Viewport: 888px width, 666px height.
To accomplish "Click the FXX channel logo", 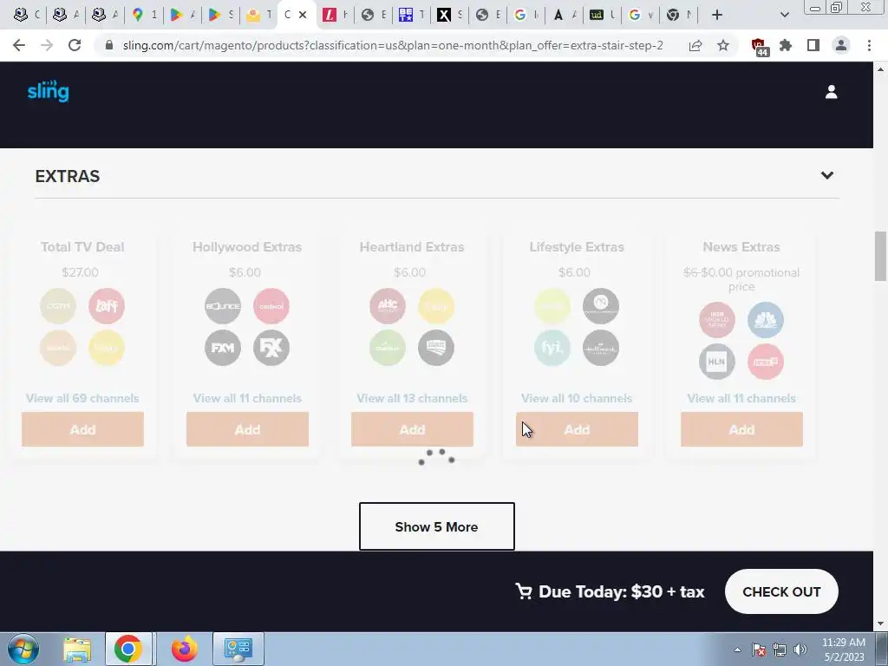I will click(x=271, y=348).
